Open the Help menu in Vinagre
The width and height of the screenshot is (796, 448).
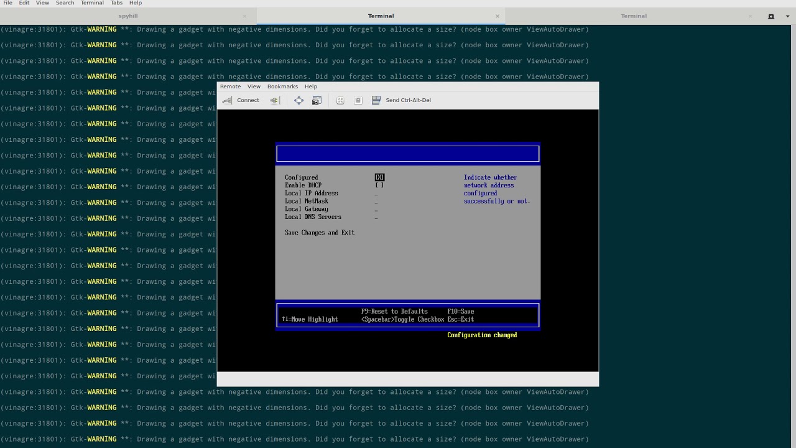[x=310, y=86]
